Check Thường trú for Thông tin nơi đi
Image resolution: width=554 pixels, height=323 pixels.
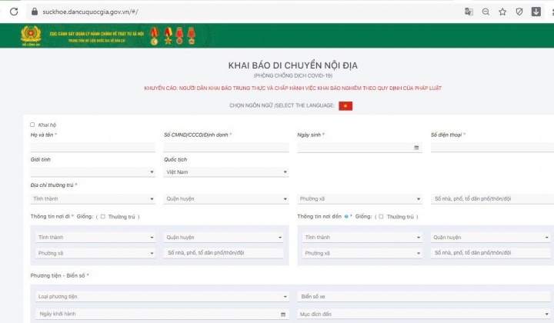103,216
